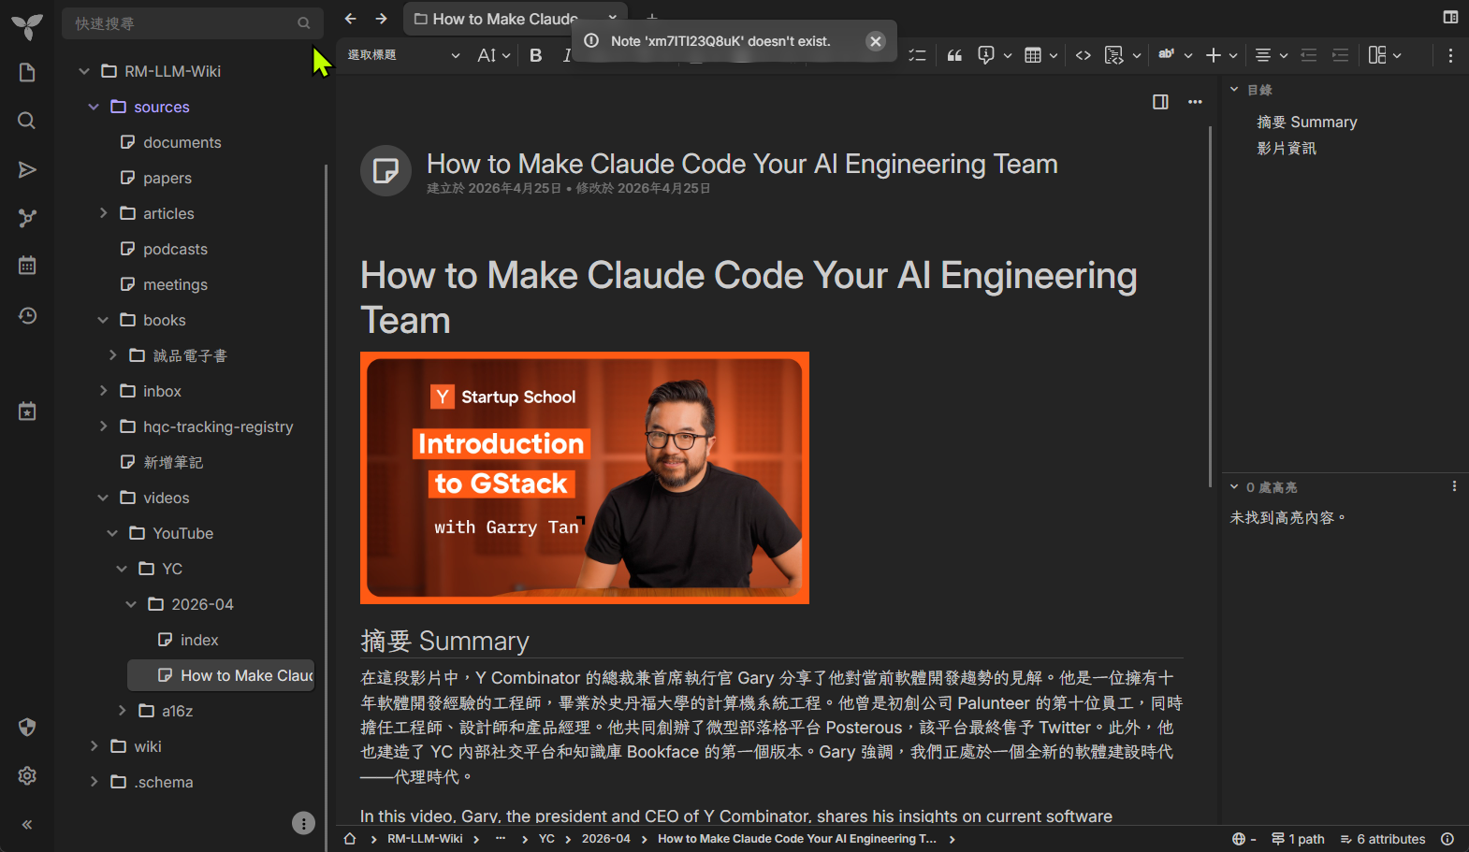Toggle the split layout icon above the note
Screen dimensions: 1469x852
click(1160, 102)
